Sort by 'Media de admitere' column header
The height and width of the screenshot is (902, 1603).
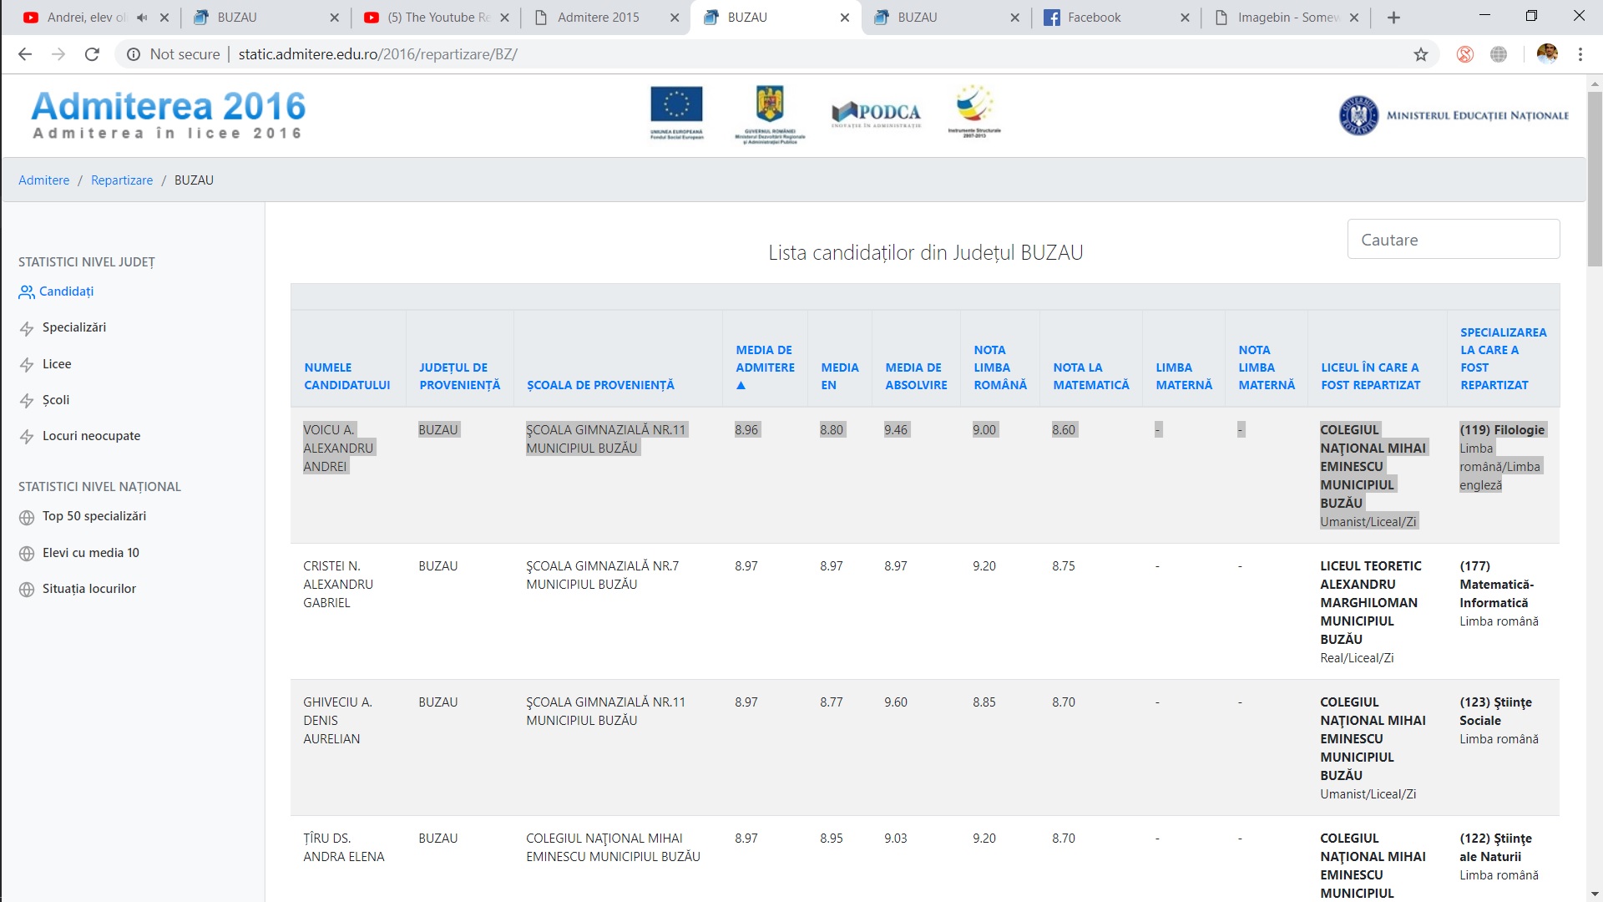click(765, 367)
